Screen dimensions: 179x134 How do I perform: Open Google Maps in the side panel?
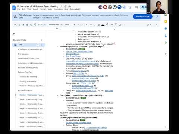coord(166,42)
